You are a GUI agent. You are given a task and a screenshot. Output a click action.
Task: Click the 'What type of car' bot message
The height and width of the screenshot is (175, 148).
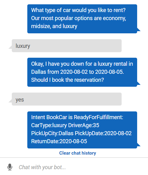click(82, 19)
